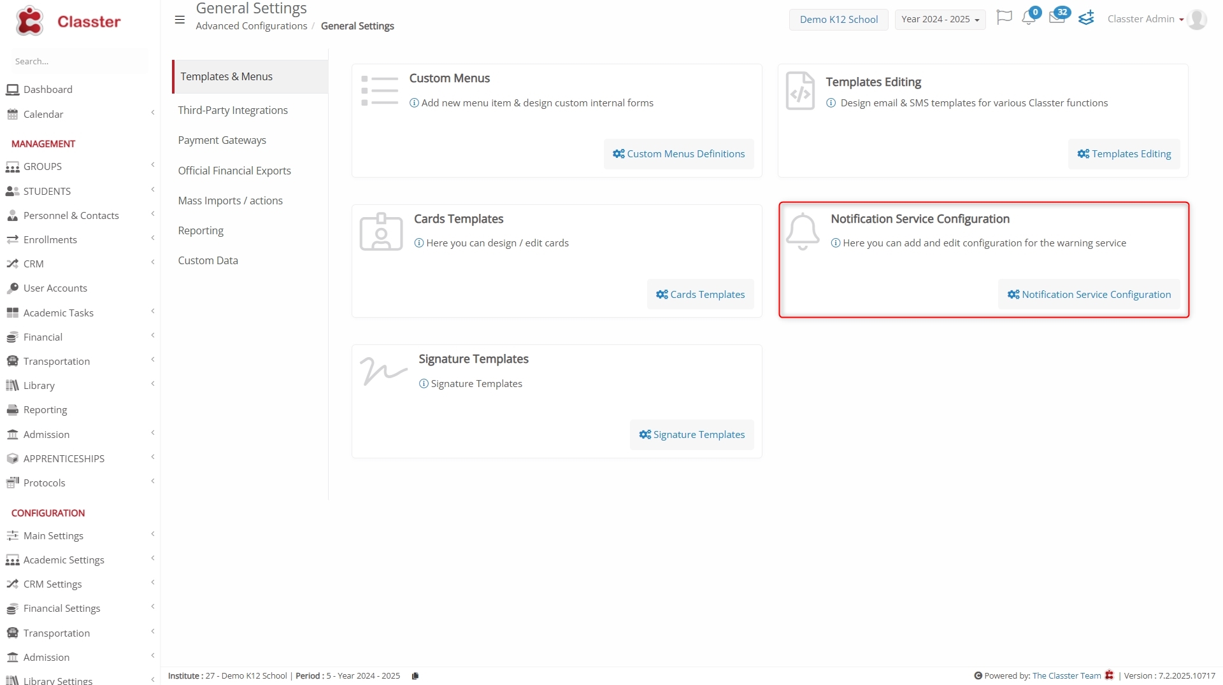Click the Reporting printer icon in sidebar
Screen dimensions: 1223x685
12,410
